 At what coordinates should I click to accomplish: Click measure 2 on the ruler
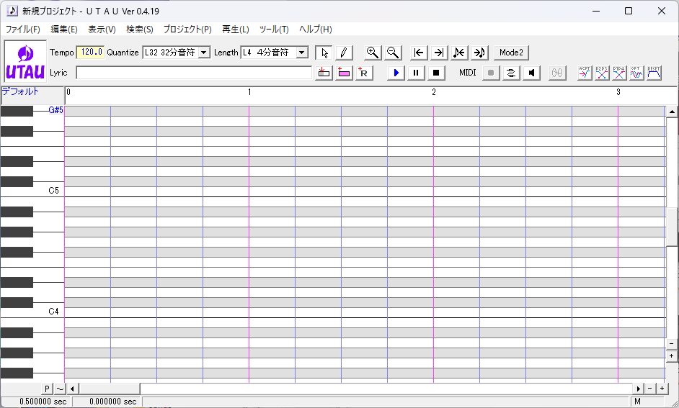pos(434,92)
